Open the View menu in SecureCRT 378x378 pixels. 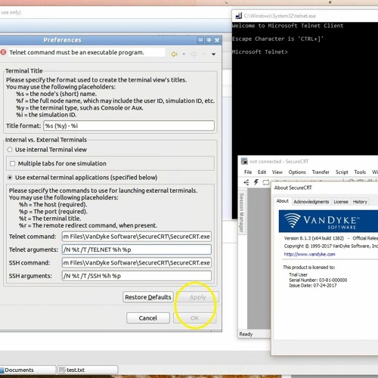coord(277,172)
